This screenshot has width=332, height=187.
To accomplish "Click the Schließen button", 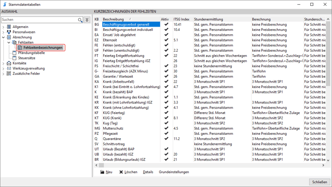I will [319, 182].
